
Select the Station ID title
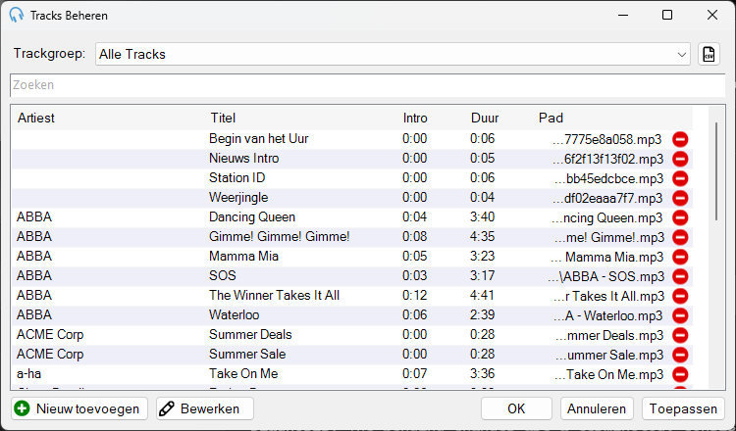237,178
